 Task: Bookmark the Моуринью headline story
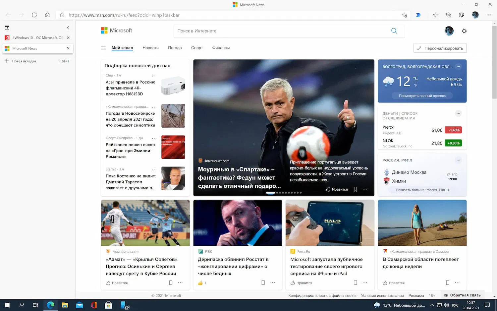click(355, 189)
